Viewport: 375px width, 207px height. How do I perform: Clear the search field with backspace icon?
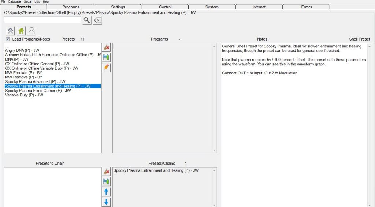click(97, 20)
